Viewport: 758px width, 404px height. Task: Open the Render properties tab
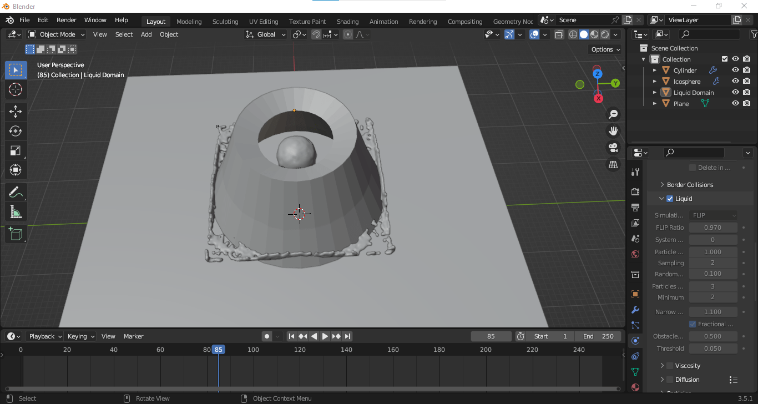635,191
